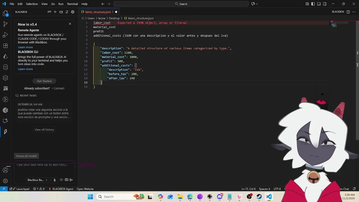Open the Edit menu
359x202 pixels.
pyautogui.click(x=20, y=4)
